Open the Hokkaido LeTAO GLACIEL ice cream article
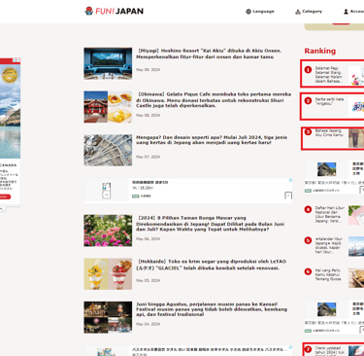This screenshot has height=356, width=364. tap(212, 265)
